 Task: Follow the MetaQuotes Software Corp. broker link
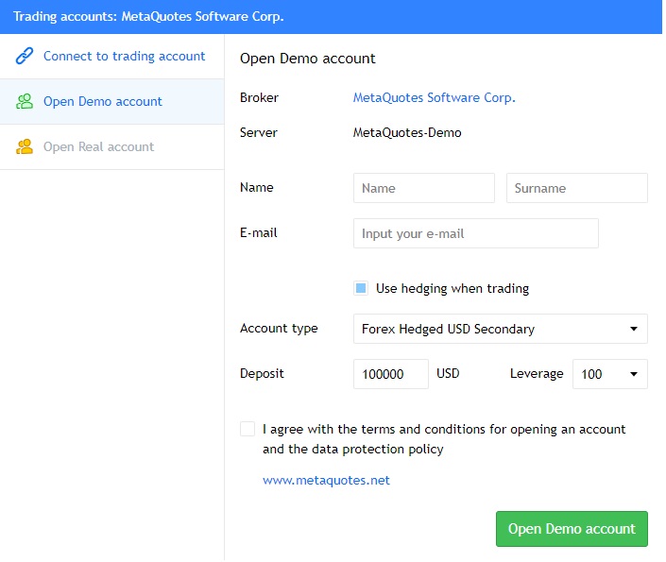(x=435, y=98)
